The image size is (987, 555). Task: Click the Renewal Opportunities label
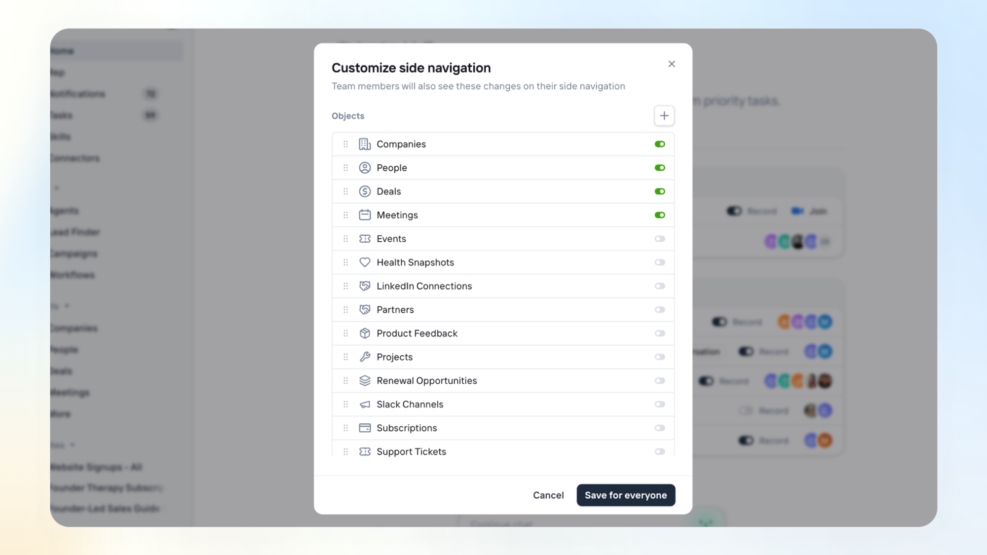coord(427,381)
